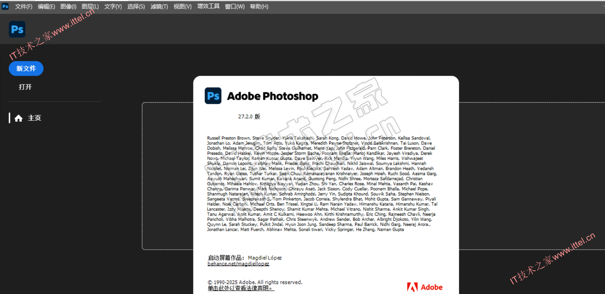Screen dimensions: 605x294
Task: Click the 打开 button in the sidebar
Action: point(25,87)
